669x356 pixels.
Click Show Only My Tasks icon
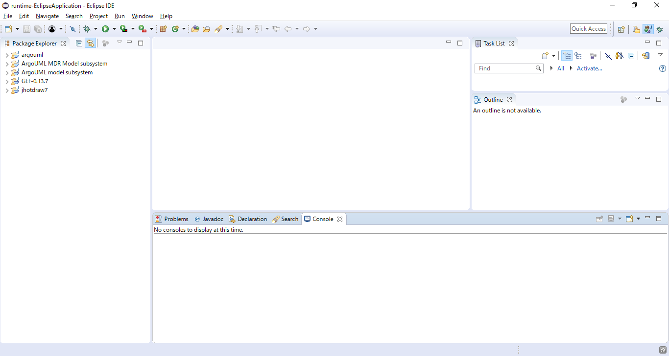[620, 56]
